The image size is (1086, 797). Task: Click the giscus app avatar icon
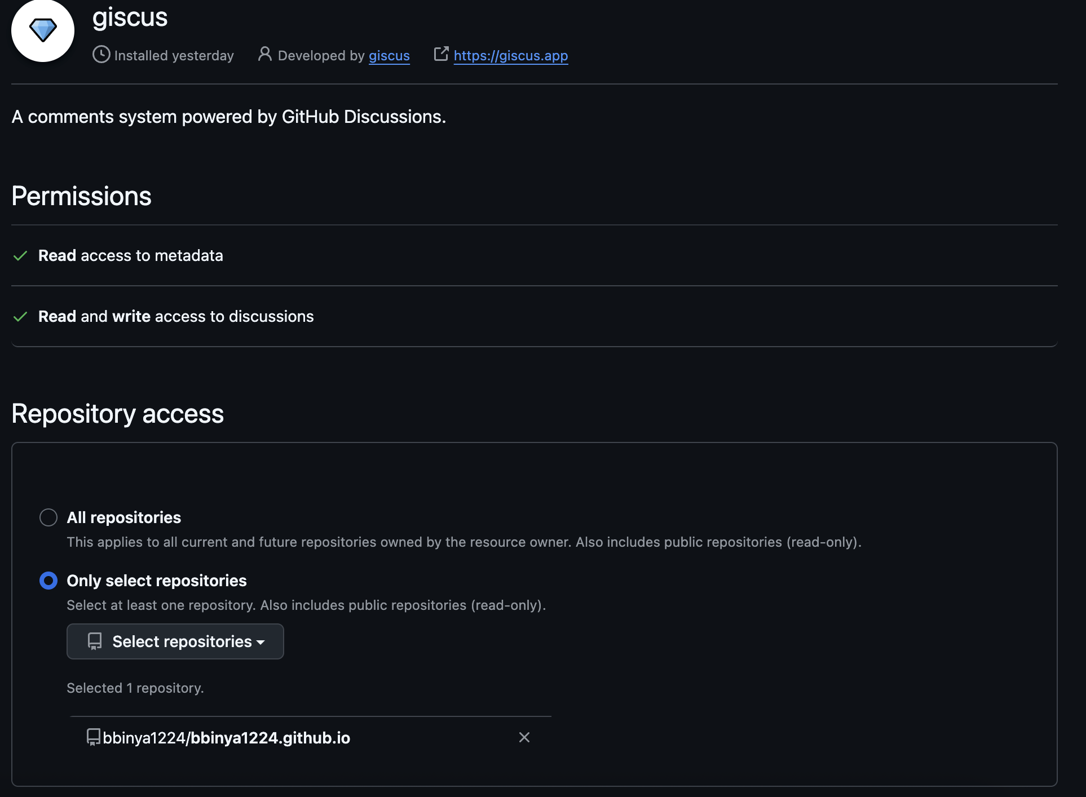[x=42, y=29]
